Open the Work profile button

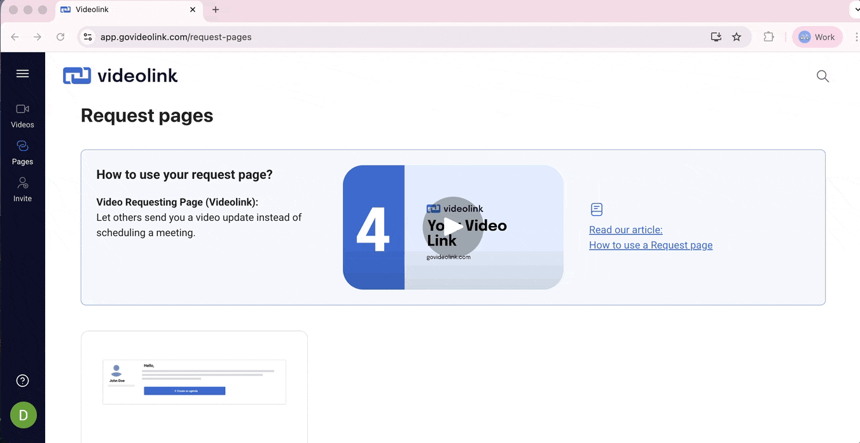(817, 37)
